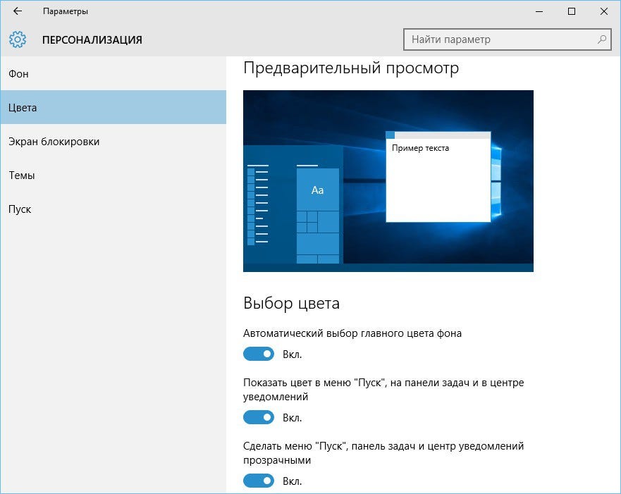Click the 'ПЕРСОНАЛИЗАЦИЯ' header text
621x494 pixels.
[x=92, y=40]
